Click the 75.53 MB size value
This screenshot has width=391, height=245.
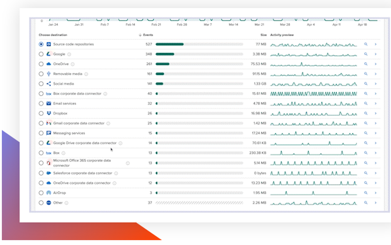point(258,64)
